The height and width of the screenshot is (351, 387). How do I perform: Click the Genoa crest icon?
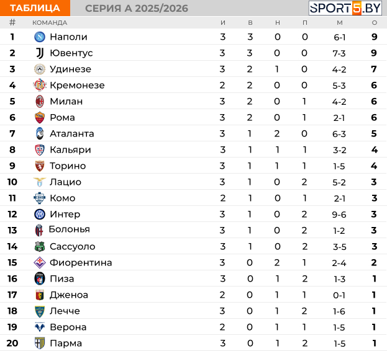click(x=40, y=295)
